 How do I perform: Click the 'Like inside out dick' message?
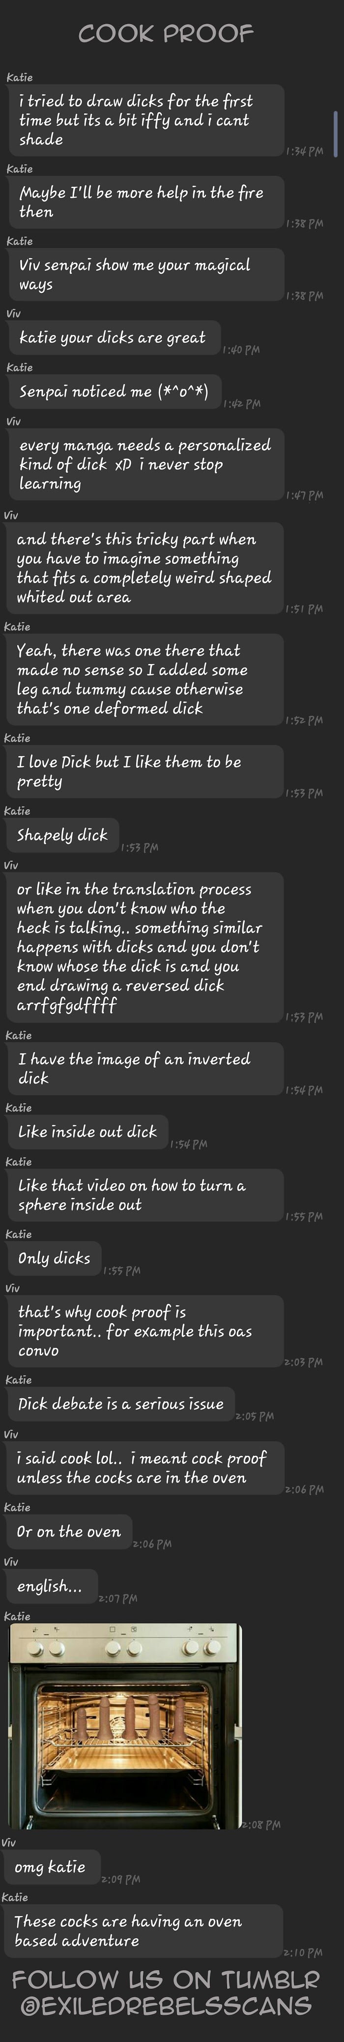point(88,1132)
